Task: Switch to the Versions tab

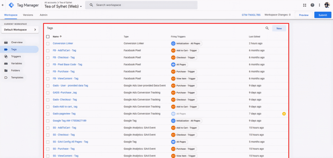Action: tap(28, 15)
